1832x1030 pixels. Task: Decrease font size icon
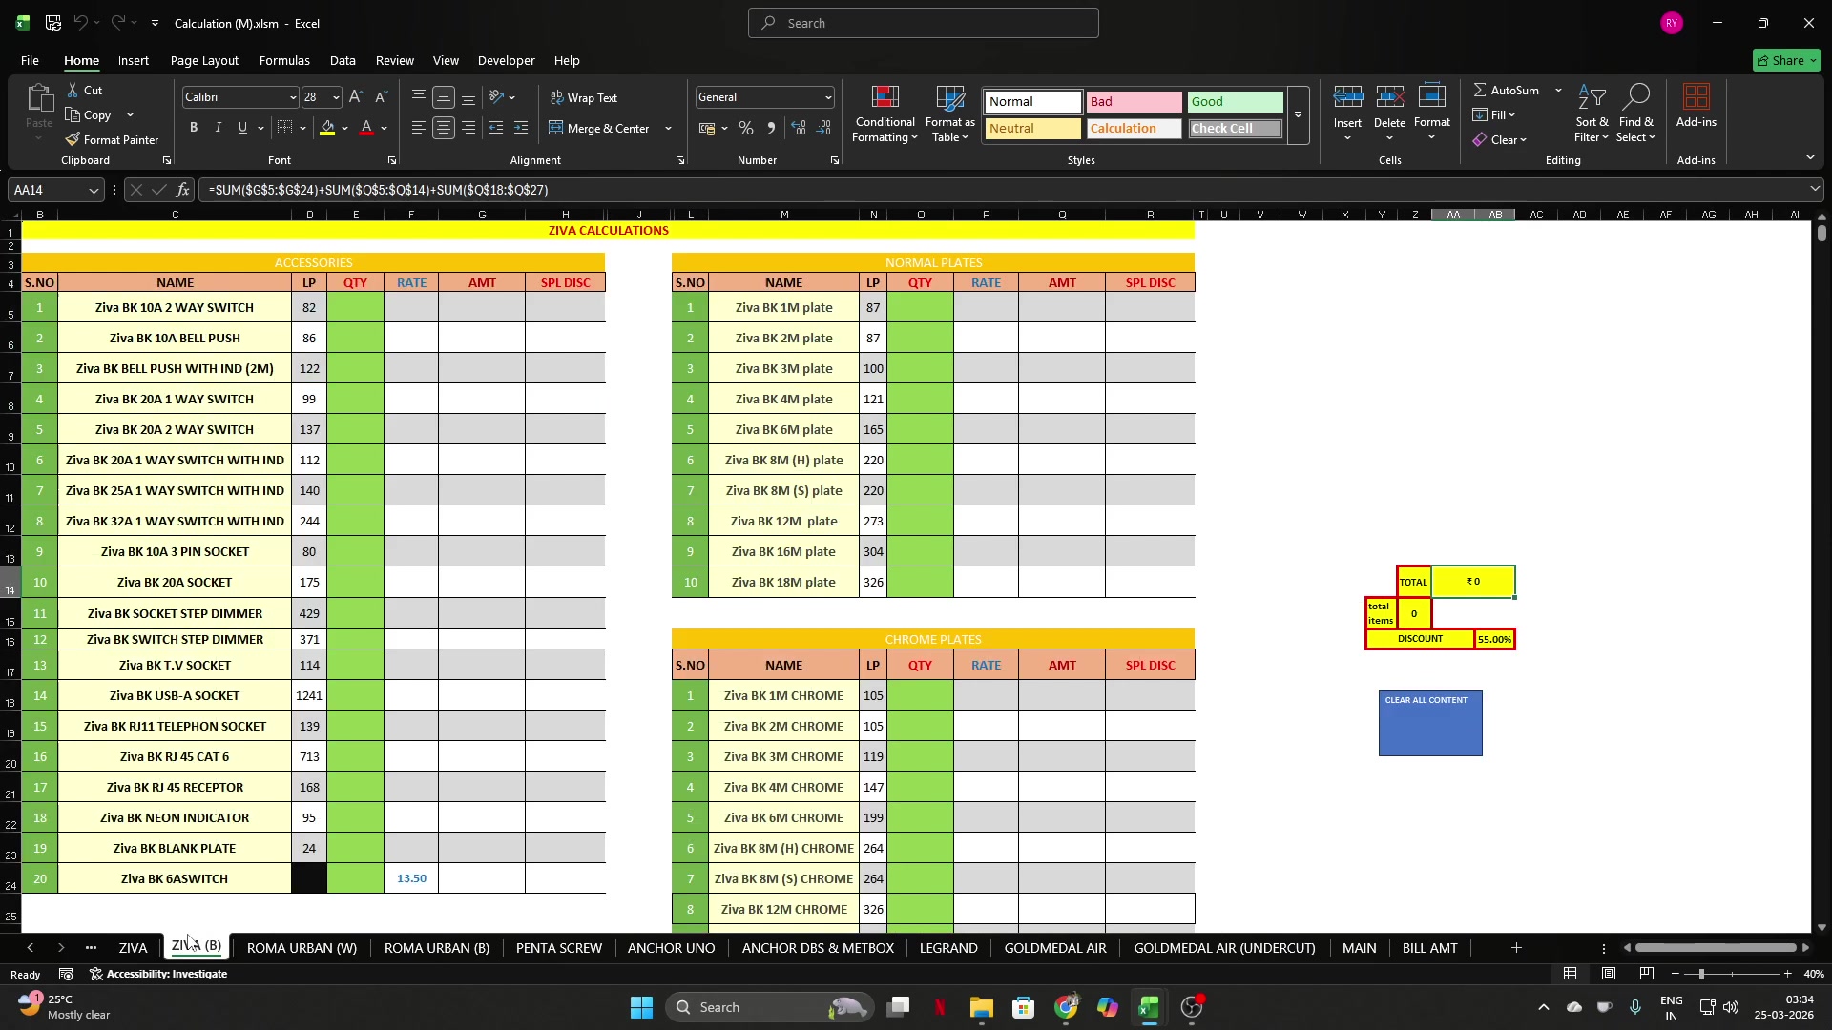click(x=381, y=97)
